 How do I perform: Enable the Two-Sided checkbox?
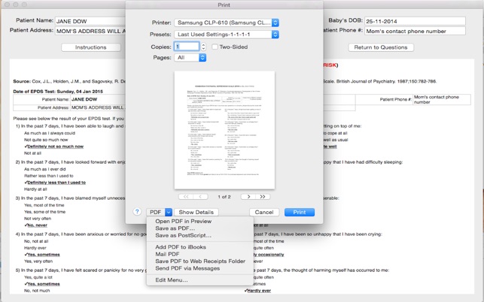215,47
